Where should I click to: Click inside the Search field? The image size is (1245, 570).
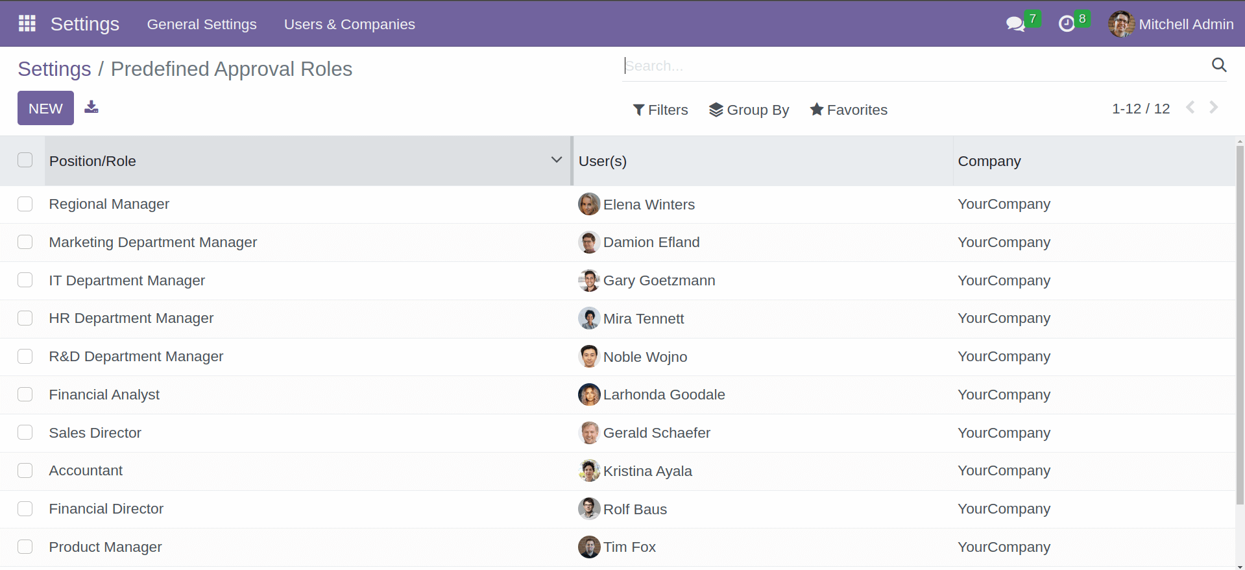(x=779, y=65)
